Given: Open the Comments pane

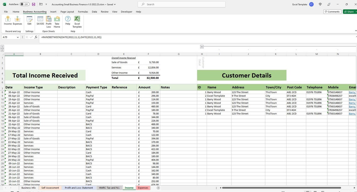Looking at the screenshot, I should (333, 11).
